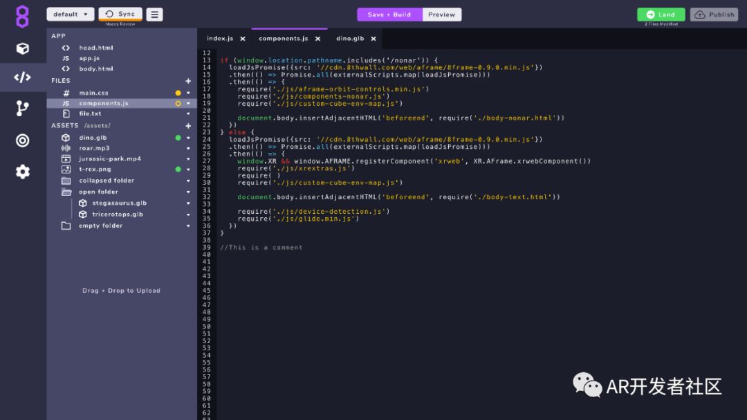
Task: Click dino.glb green status dot
Action: pos(178,138)
